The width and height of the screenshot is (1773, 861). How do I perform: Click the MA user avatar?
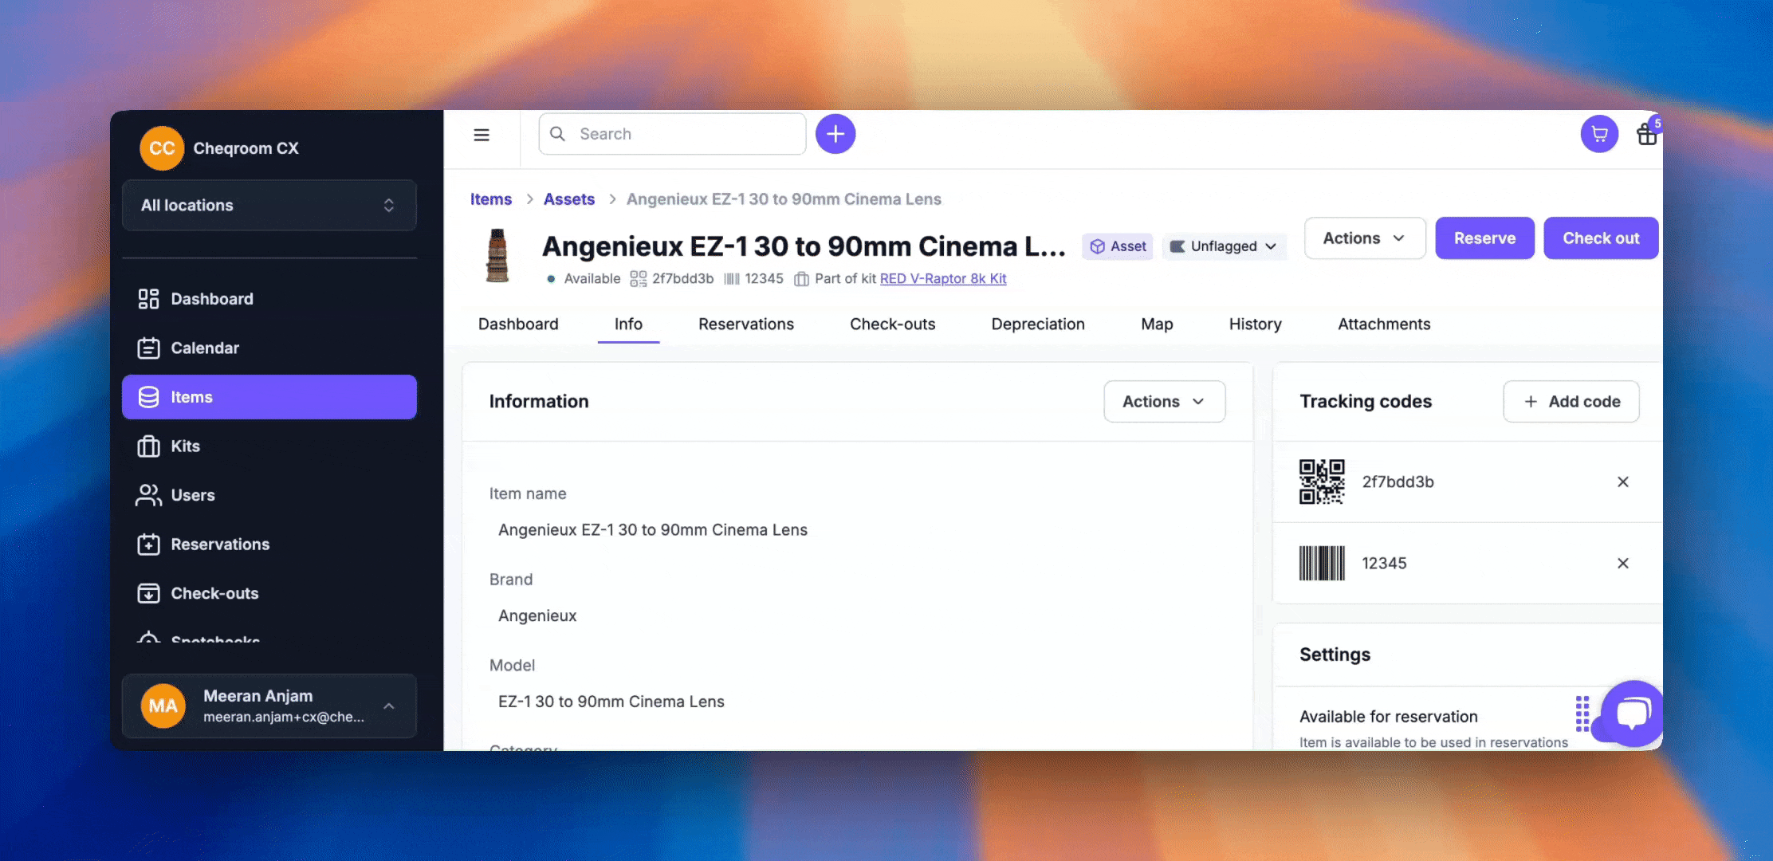tap(163, 706)
